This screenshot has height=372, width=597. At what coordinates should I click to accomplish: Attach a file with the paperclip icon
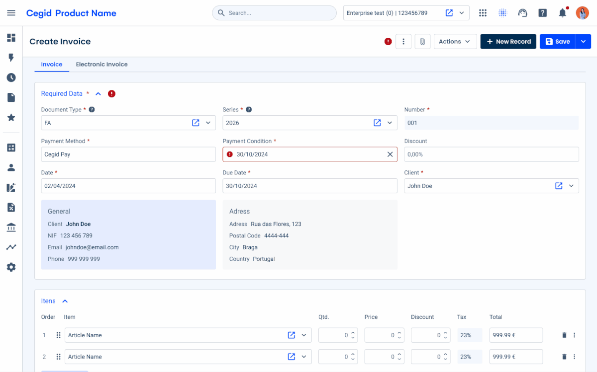(422, 41)
